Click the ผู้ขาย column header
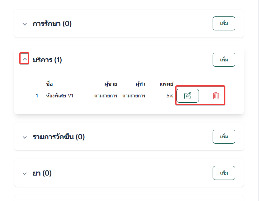The image size is (259, 201). (x=111, y=84)
